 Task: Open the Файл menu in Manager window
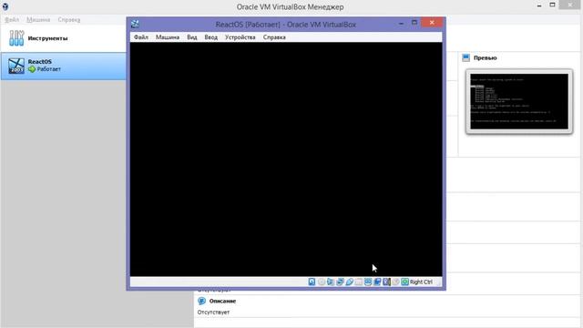(x=12, y=19)
